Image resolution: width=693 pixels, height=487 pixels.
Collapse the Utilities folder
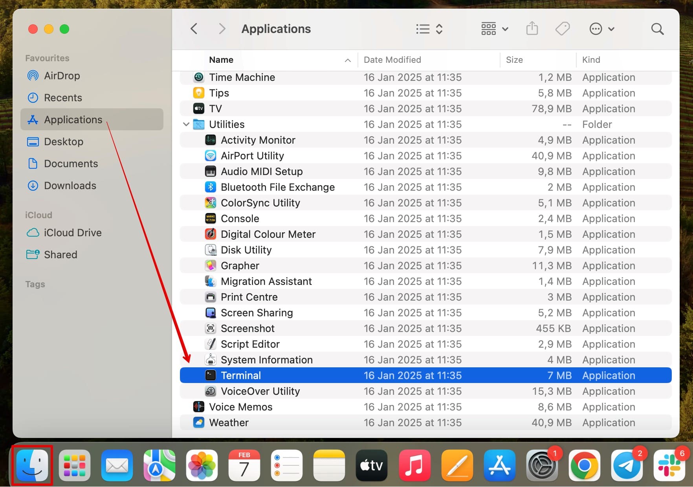point(185,124)
